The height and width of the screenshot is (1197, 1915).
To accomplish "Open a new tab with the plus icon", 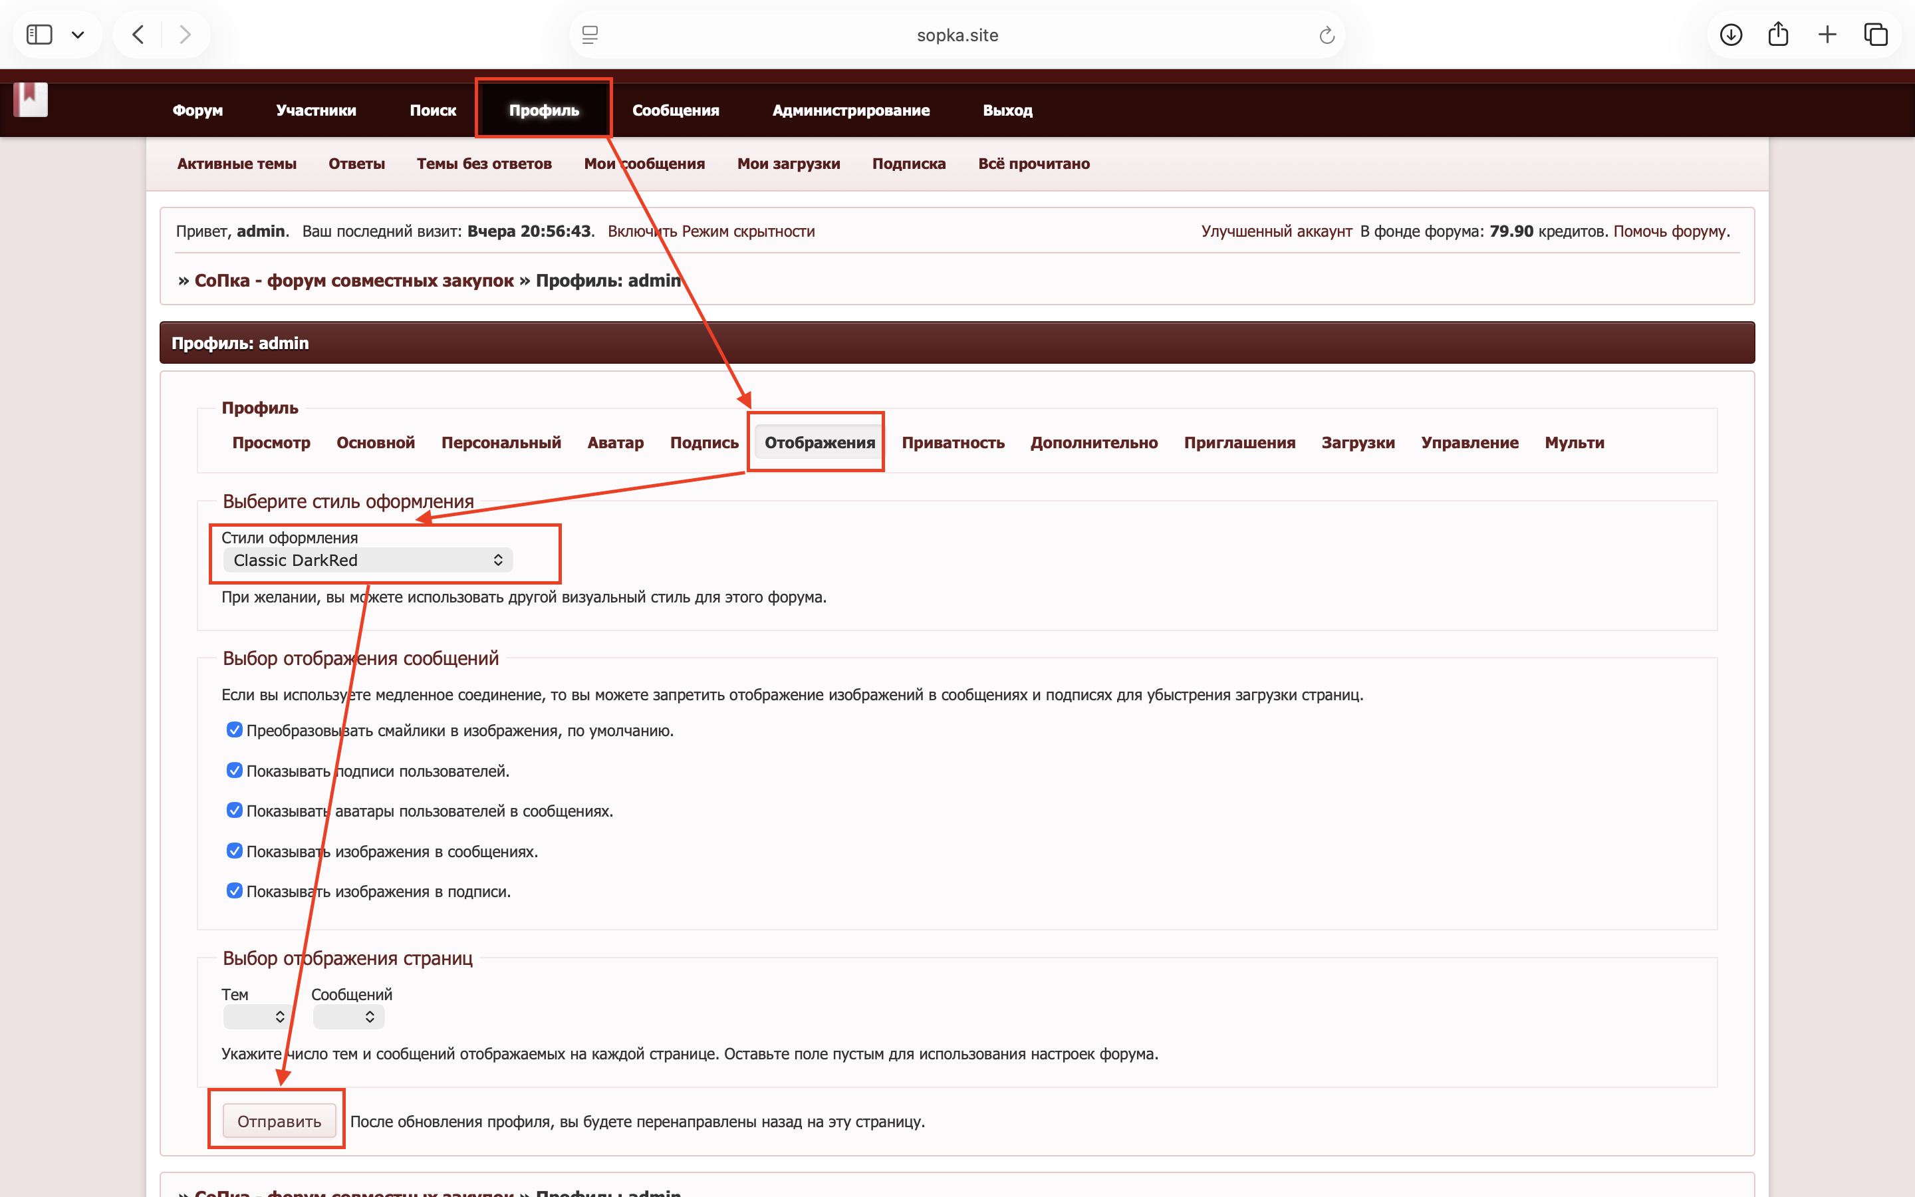I will [1827, 35].
